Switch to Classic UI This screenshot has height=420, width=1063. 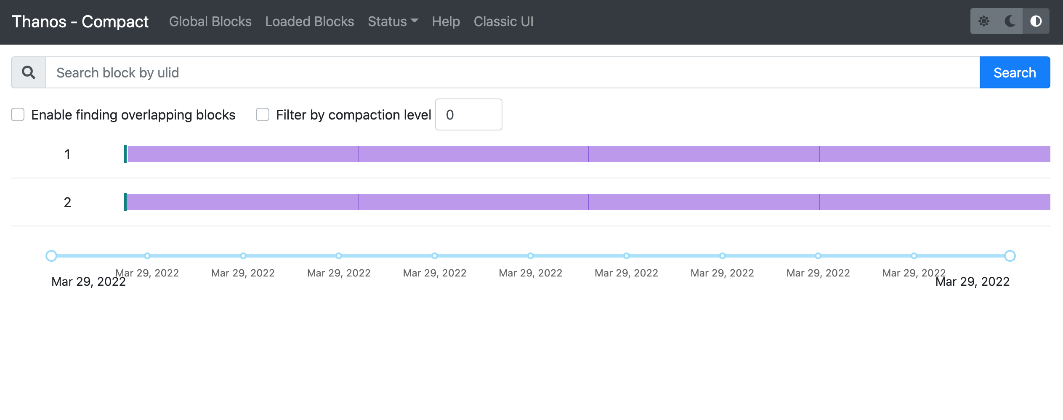(504, 21)
